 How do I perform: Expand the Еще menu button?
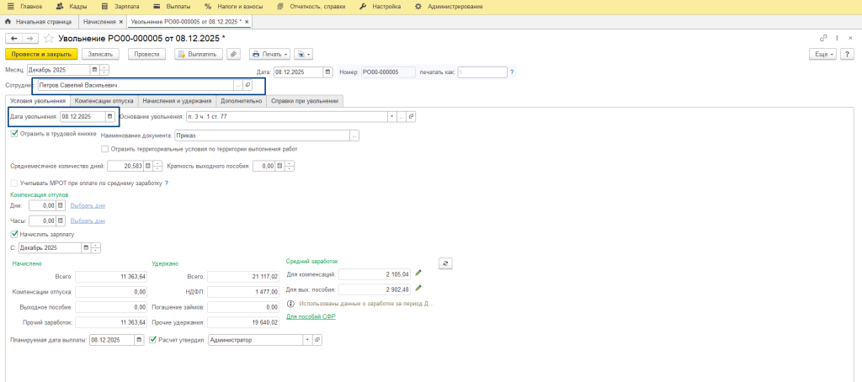click(822, 54)
